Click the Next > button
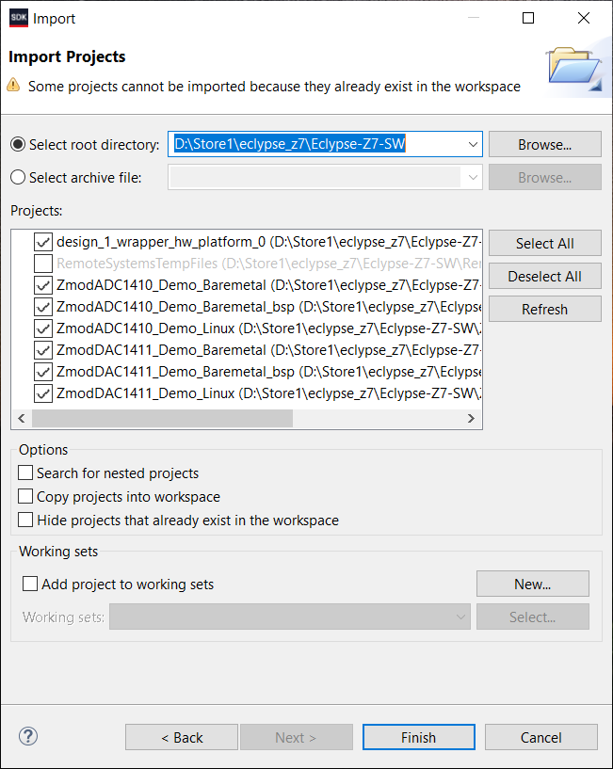 point(297,737)
